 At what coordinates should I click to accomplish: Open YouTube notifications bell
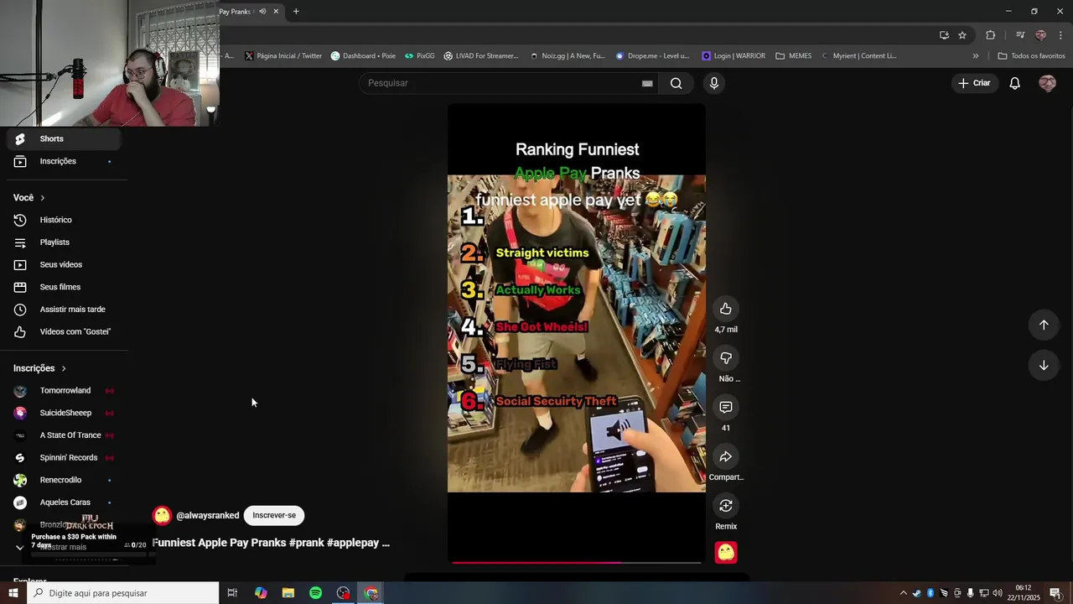[x=1014, y=83]
